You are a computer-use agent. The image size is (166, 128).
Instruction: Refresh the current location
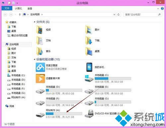[x=119, y=15]
